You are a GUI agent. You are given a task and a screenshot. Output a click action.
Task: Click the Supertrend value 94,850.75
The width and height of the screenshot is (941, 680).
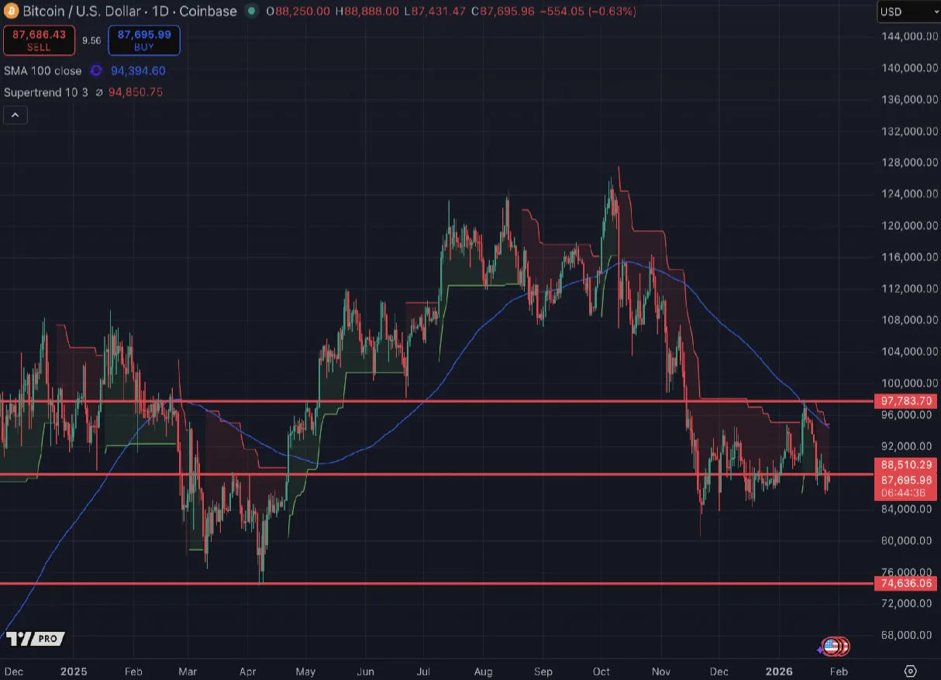[x=135, y=92]
